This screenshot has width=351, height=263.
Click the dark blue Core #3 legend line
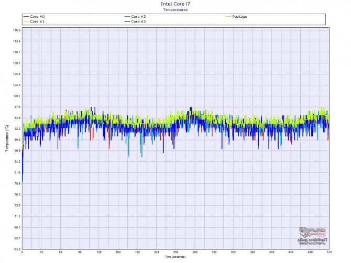click(128, 21)
